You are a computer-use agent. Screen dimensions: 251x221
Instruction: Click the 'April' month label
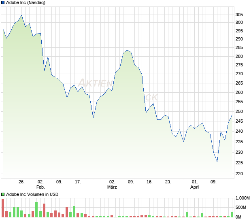[195, 187]
